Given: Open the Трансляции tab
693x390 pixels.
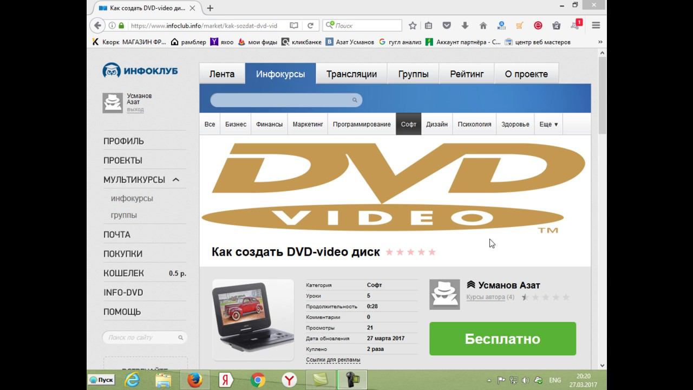Looking at the screenshot, I should [x=351, y=74].
